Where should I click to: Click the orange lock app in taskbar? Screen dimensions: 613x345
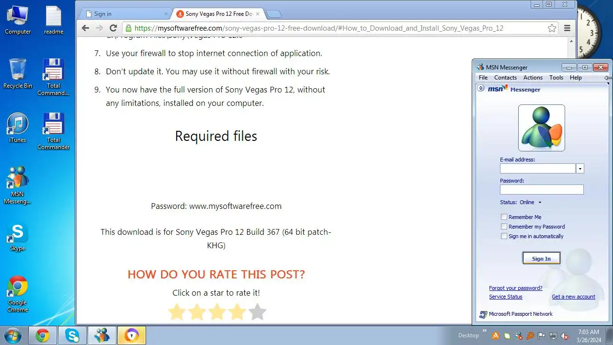tap(132, 335)
